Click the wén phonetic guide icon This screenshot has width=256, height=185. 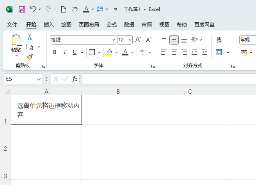pyautogui.click(x=142, y=52)
